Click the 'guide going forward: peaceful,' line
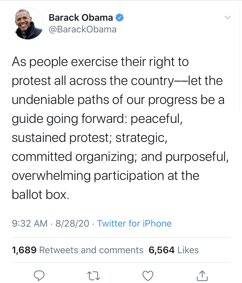The height and width of the screenshot is (283, 242). pyautogui.click(x=97, y=119)
